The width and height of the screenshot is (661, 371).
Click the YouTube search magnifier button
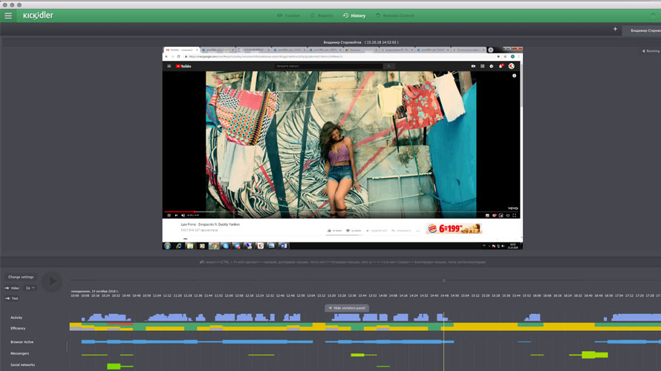(389, 66)
